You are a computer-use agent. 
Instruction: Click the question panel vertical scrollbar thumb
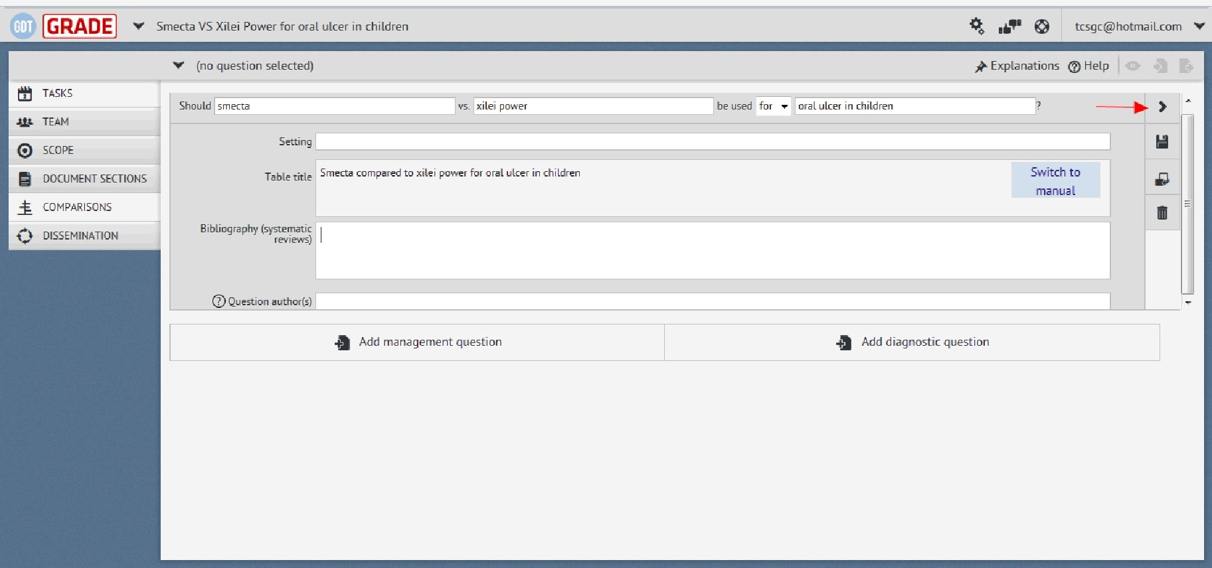click(1188, 204)
